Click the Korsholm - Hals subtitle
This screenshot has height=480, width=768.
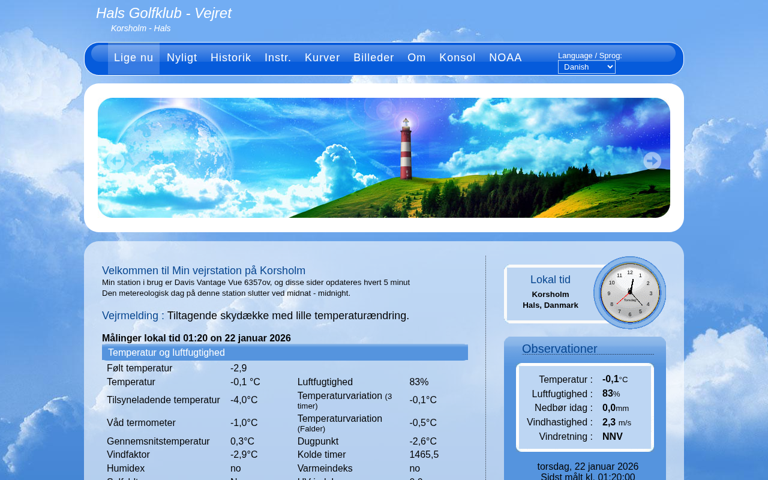(x=141, y=28)
